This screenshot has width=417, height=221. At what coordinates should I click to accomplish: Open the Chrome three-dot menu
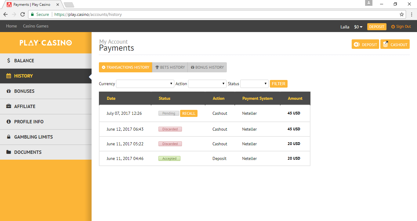412,14
